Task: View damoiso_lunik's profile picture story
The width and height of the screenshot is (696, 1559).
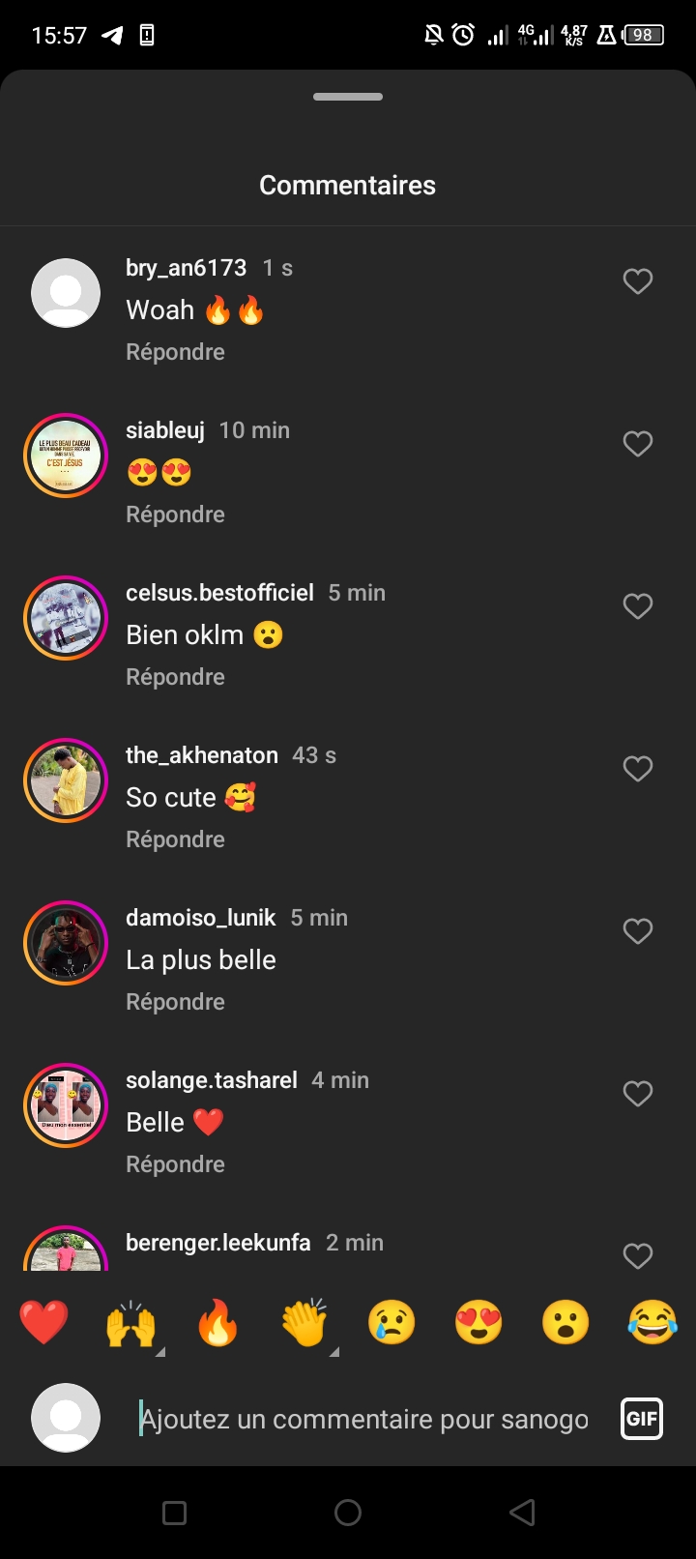Action: tap(66, 943)
